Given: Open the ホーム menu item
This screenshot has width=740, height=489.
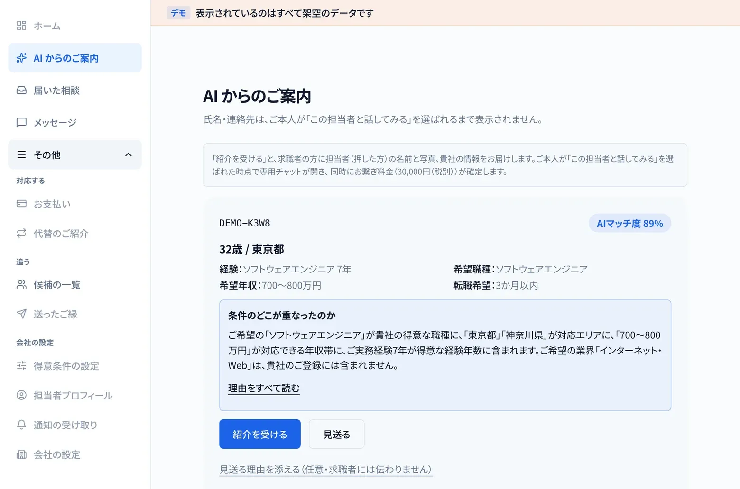Looking at the screenshot, I should click(75, 26).
